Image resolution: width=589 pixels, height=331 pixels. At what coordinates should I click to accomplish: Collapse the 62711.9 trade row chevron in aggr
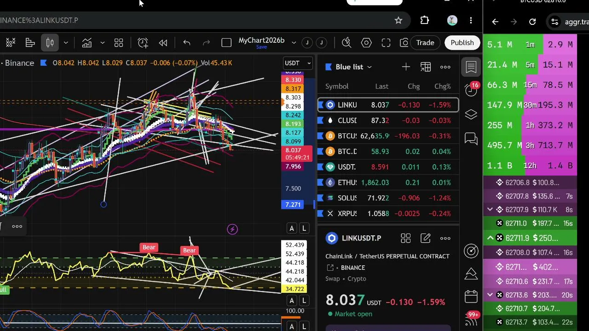(490, 238)
